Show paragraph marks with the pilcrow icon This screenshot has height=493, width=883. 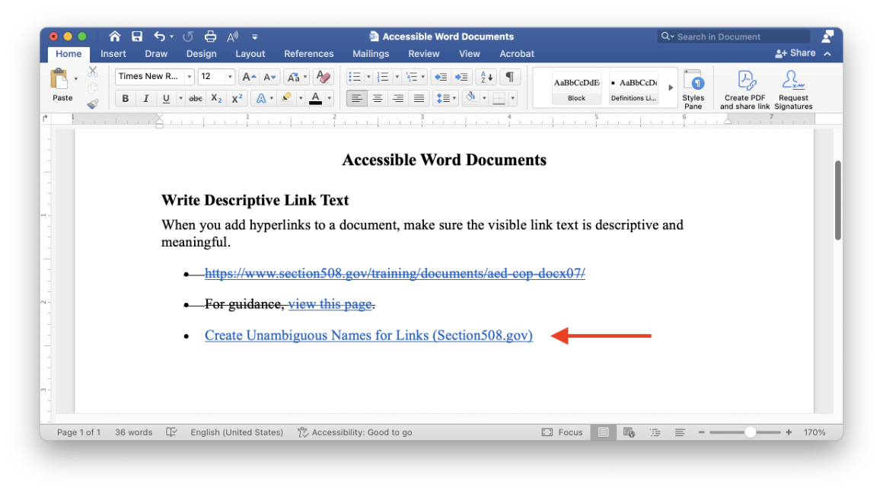pos(510,77)
